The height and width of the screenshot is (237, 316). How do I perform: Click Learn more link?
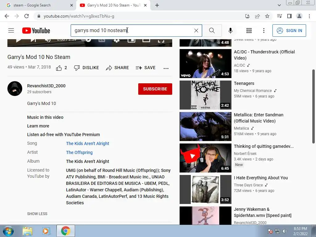38,126
